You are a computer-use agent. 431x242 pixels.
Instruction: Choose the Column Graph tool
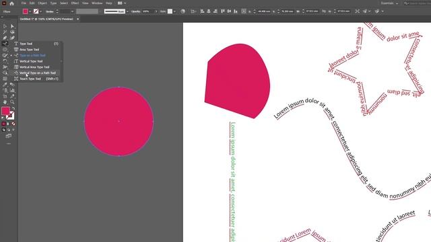coord(12,90)
